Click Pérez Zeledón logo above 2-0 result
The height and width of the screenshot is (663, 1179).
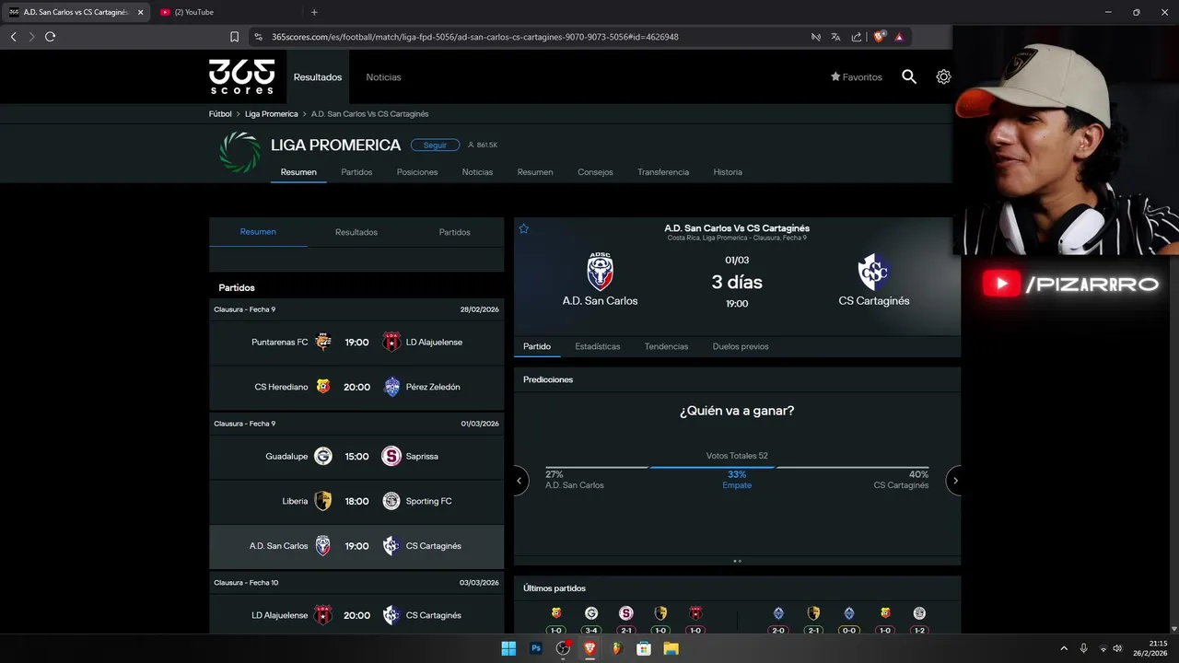(778, 613)
